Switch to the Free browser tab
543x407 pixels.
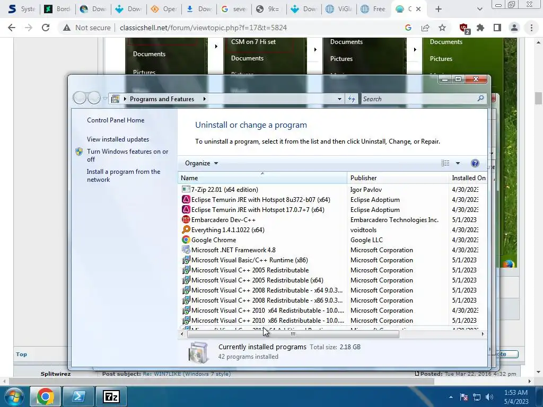click(373, 9)
